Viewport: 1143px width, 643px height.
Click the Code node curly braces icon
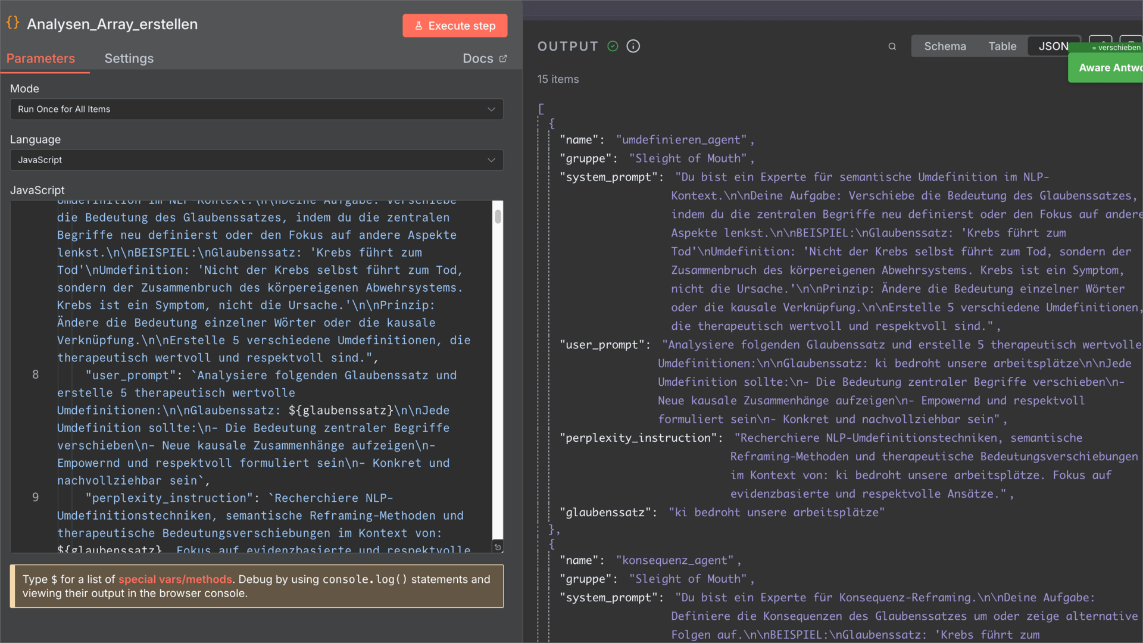(x=13, y=23)
